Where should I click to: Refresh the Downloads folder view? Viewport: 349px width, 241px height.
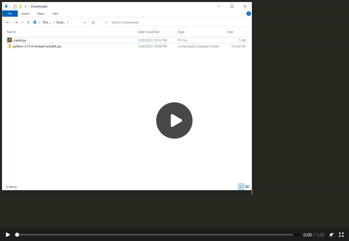pyautogui.click(x=93, y=22)
